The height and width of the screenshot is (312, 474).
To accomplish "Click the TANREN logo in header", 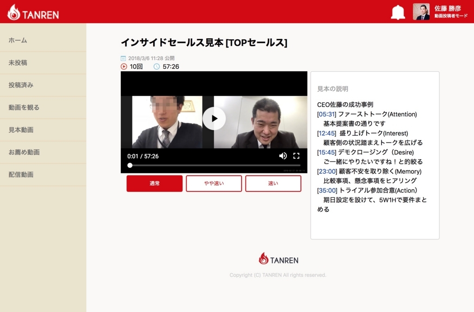I will click(33, 12).
